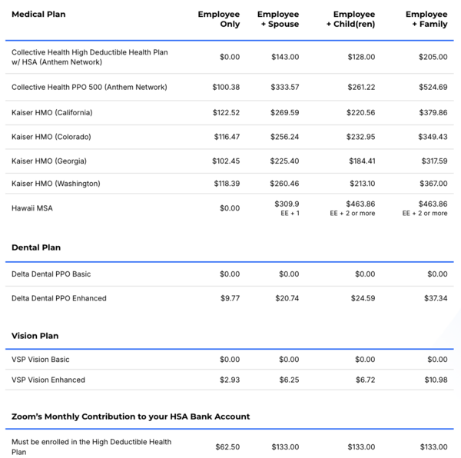Image resolution: width=461 pixels, height=458 pixels.
Task: Click the HSA Bank Account contribution heading
Action: tap(131, 417)
